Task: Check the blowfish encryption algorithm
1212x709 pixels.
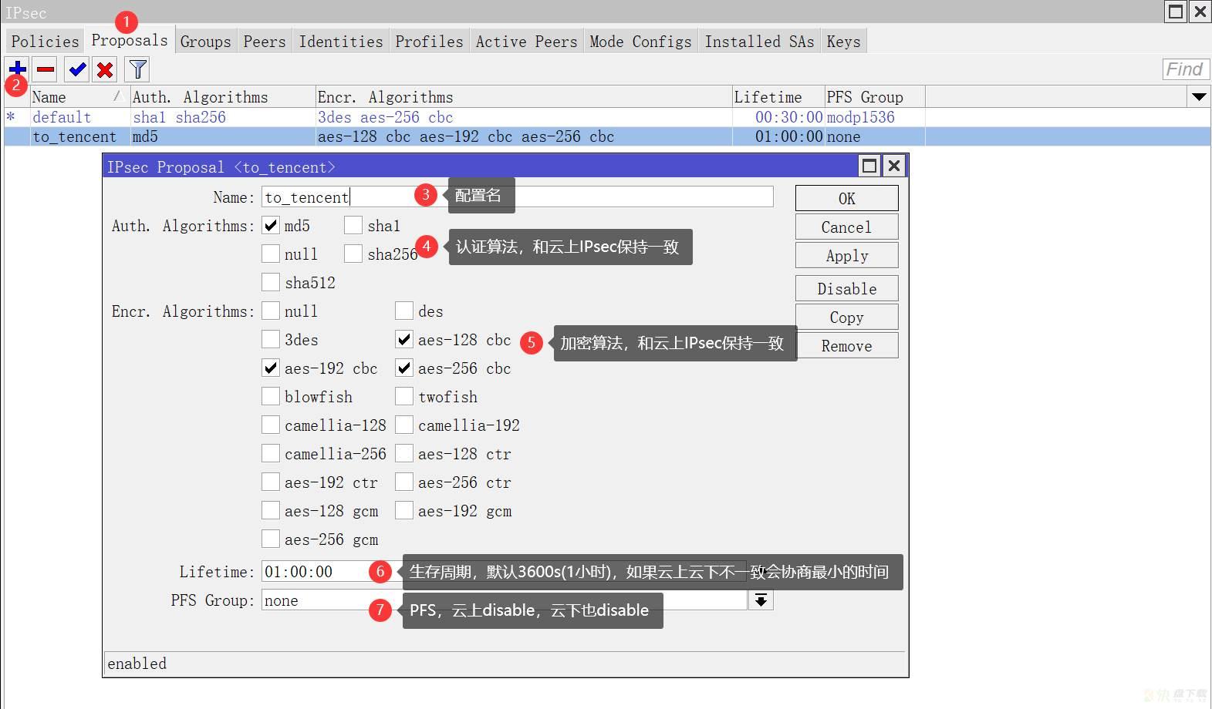Action: pyautogui.click(x=271, y=396)
